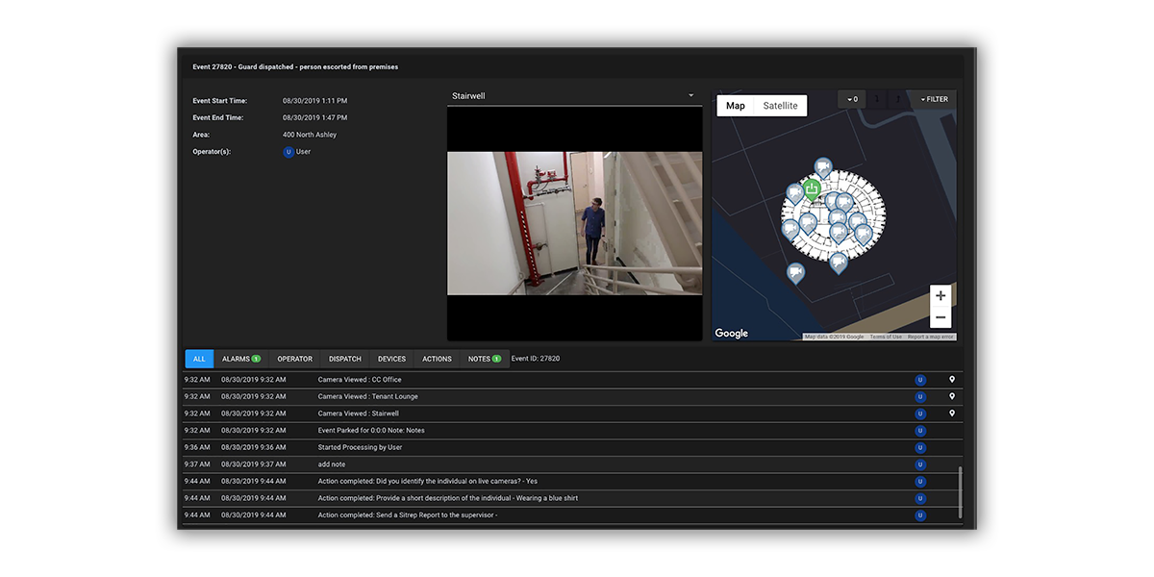Click the Operator avatar beside User
This screenshot has height=577, width=1154.
288,152
